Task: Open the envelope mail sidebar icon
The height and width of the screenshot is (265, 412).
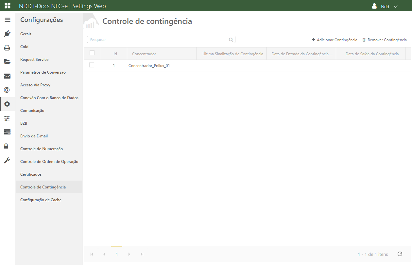Action: (x=7, y=76)
